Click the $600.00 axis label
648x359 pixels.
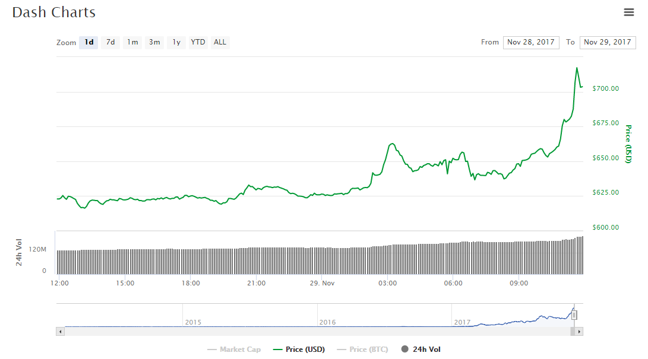(x=606, y=227)
